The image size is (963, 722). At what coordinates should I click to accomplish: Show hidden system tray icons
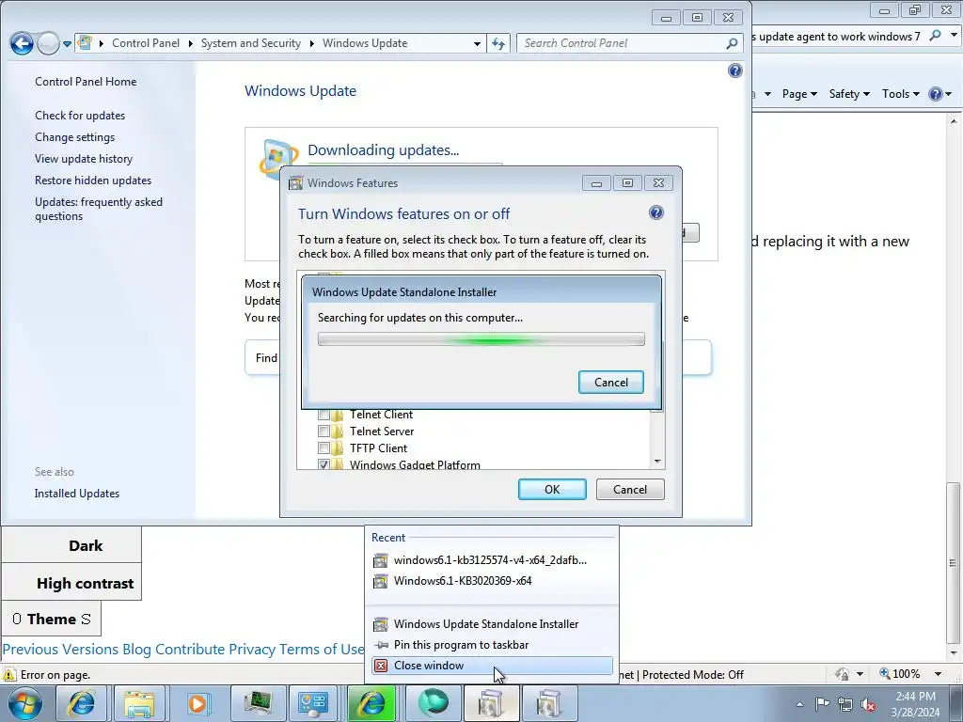(x=799, y=704)
